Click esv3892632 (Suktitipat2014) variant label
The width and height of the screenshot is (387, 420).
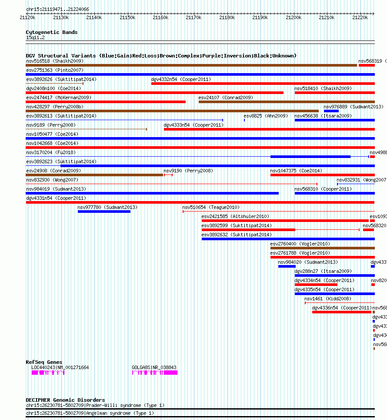tap(237, 235)
